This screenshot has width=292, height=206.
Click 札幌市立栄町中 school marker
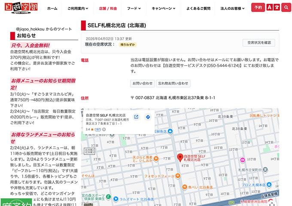(265, 170)
